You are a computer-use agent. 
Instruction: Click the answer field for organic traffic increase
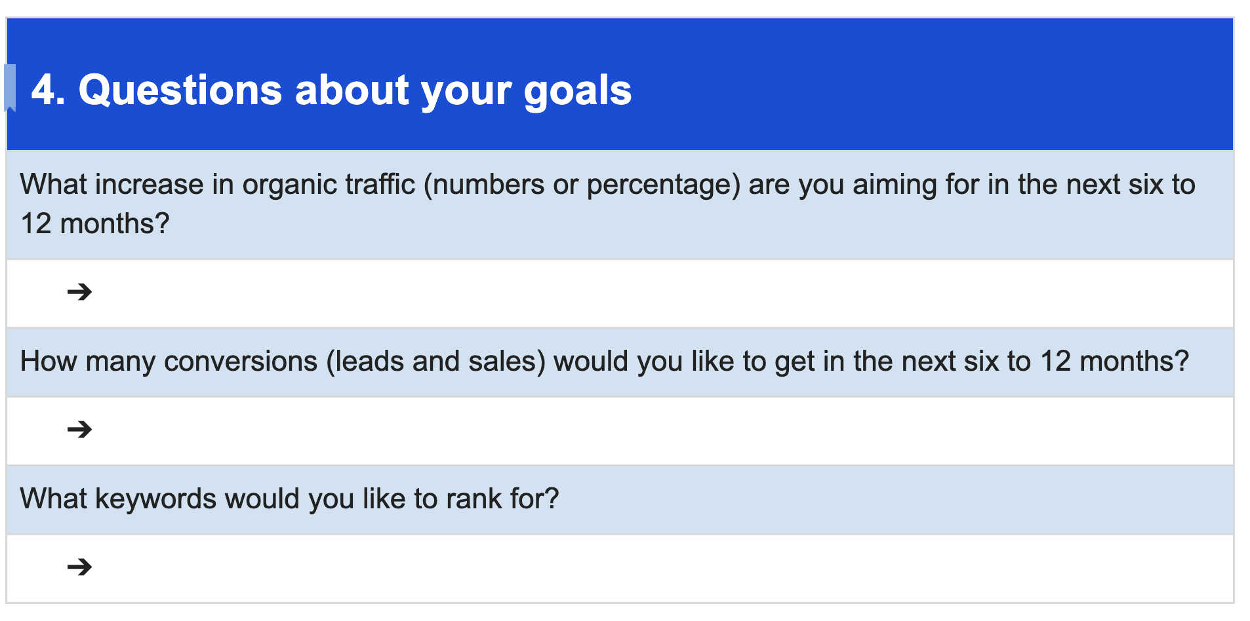[620, 293]
